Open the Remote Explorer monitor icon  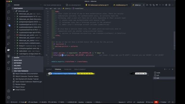click(x=9, y=69)
